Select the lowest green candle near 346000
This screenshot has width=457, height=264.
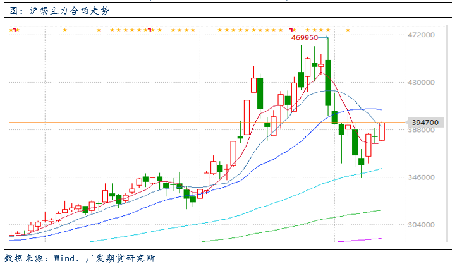point(361,161)
